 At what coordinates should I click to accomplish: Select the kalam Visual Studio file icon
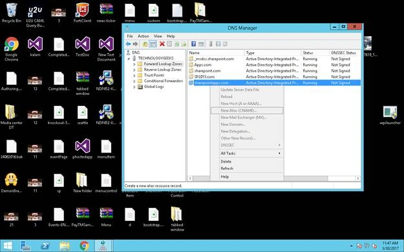35,47
